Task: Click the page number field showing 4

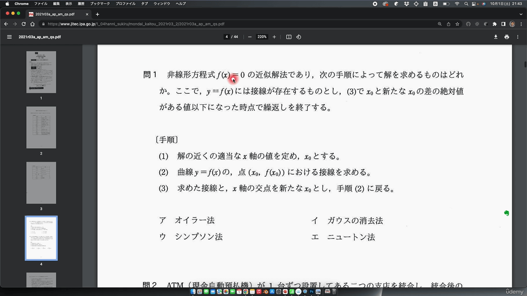Action: [227, 37]
